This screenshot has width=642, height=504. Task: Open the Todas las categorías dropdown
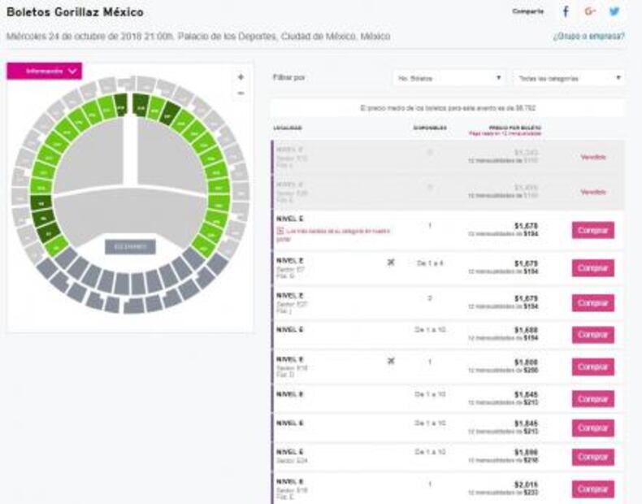(x=569, y=78)
